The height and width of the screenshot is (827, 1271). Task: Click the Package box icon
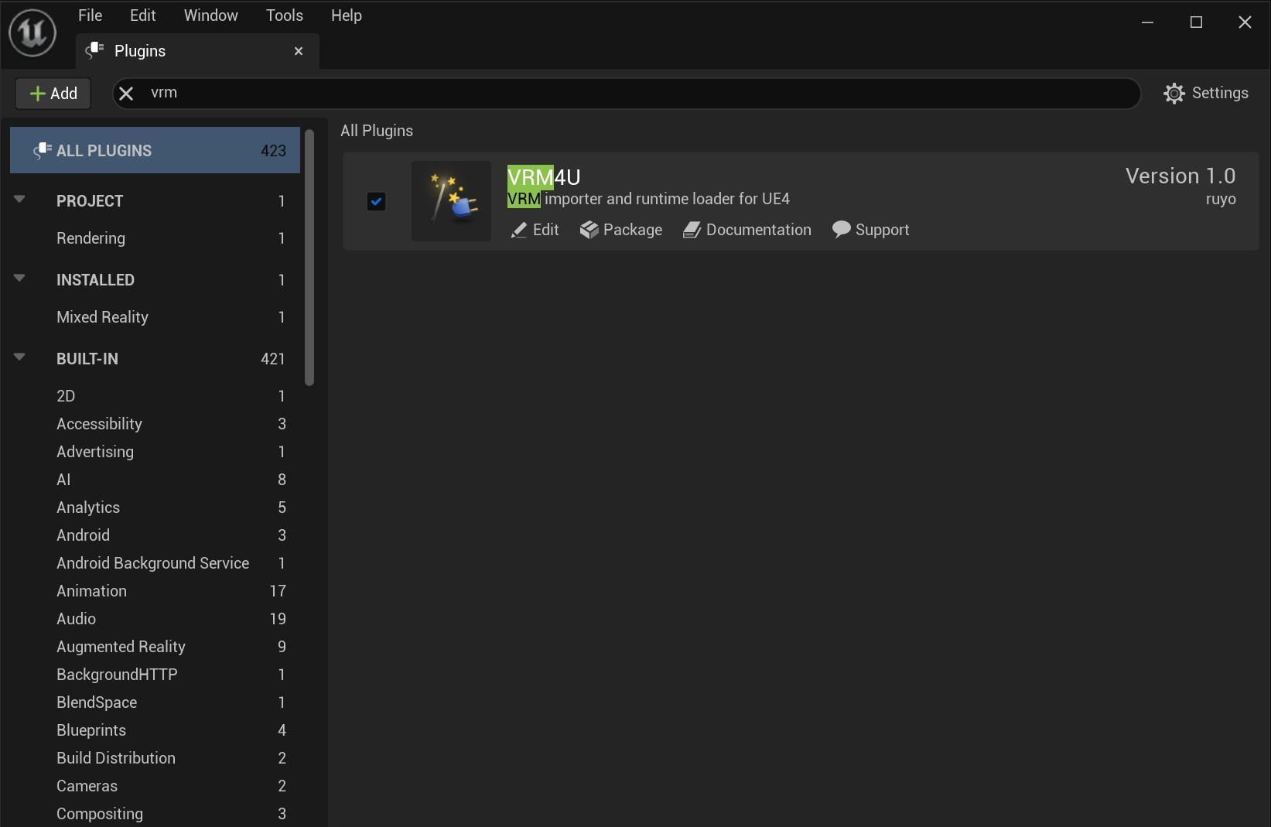tap(589, 230)
